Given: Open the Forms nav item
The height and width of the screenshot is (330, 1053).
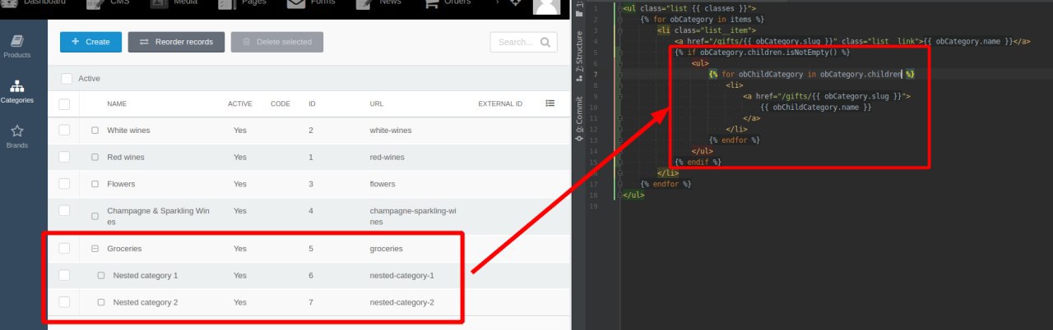Looking at the screenshot, I should (312, 3).
